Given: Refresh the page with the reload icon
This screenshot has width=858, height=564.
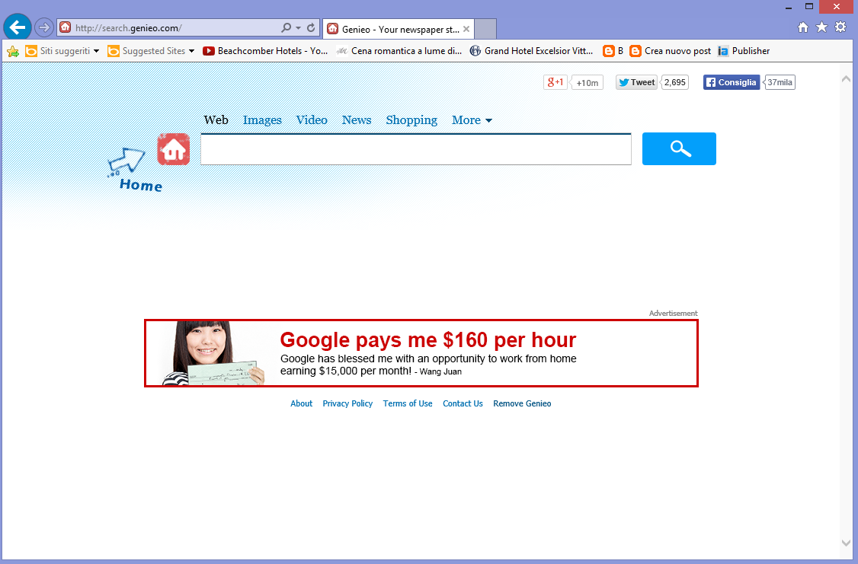Looking at the screenshot, I should (x=311, y=28).
